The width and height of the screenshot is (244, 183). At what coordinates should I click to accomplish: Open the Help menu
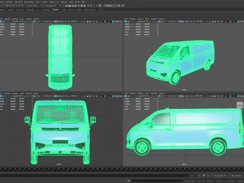pyautogui.click(x=83, y=2)
